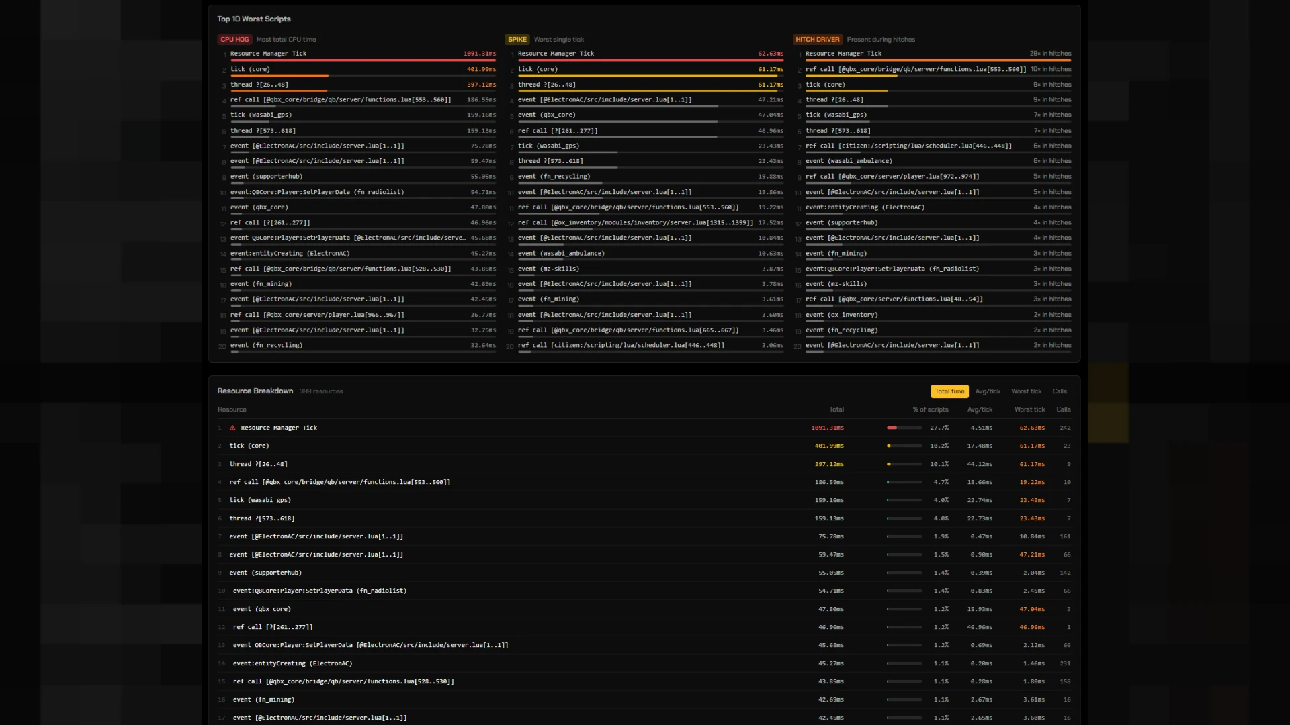
Task: Select tick (wasabi_gps) 159.16ms in CPU HOG list
Action: coord(358,117)
